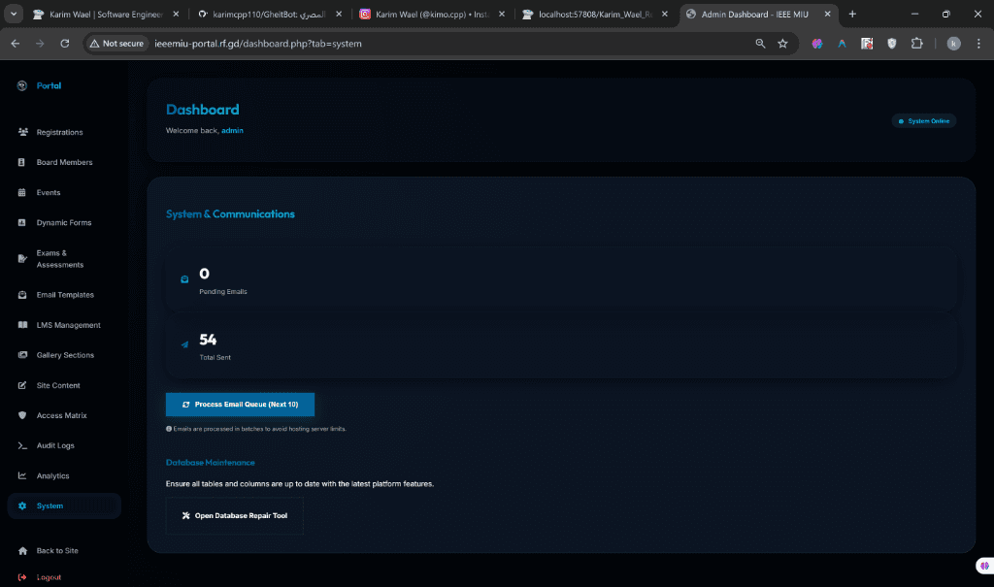Click the Total Sent value 54
The height and width of the screenshot is (587, 994).
[208, 340]
